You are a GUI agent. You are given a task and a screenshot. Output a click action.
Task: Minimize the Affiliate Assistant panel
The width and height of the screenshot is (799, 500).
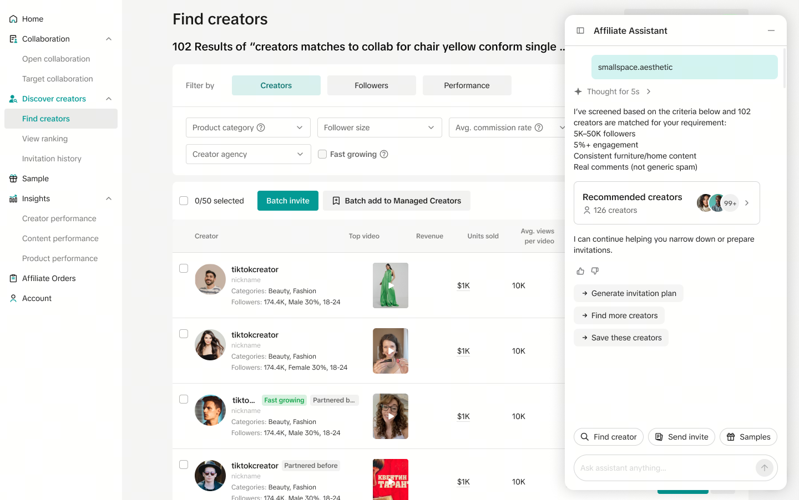(771, 30)
